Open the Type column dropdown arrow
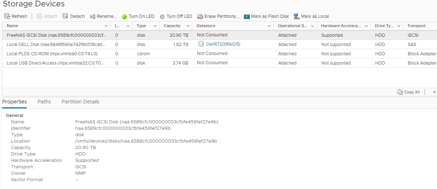Image resolution: width=437 pixels, height=189 pixels. pos(155,26)
